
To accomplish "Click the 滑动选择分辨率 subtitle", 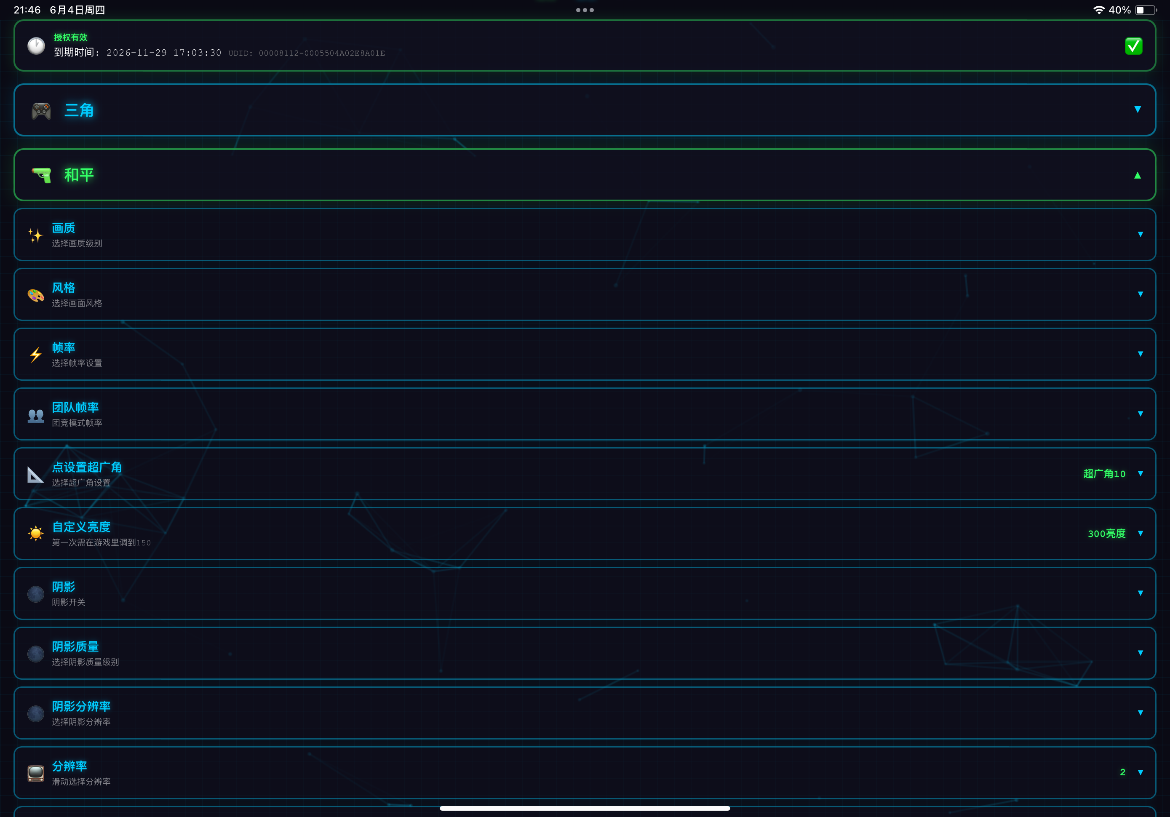I will click(81, 782).
